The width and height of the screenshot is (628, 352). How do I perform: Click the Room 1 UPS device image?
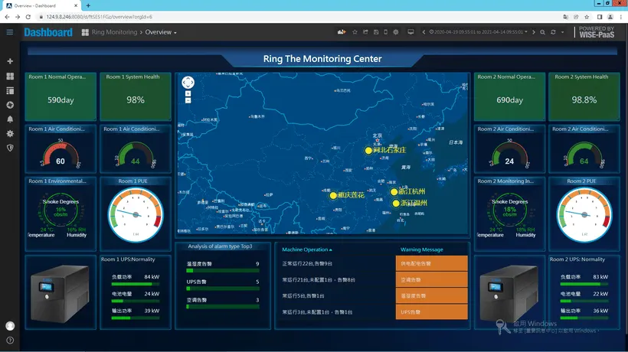tap(60, 294)
